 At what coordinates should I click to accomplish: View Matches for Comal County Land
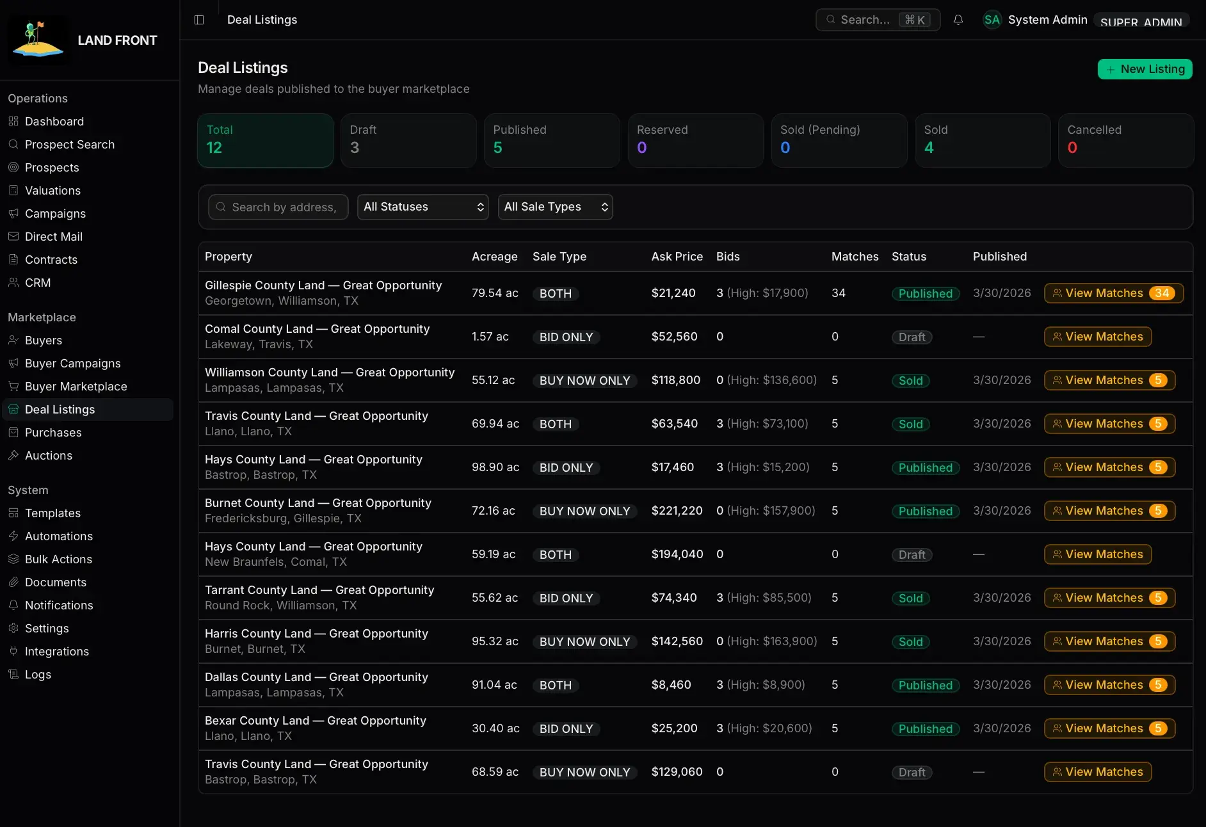(x=1098, y=337)
